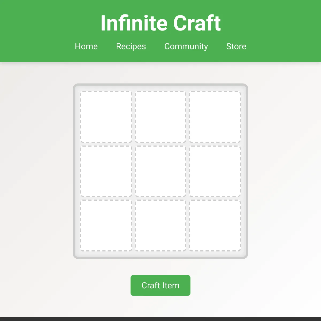The image size is (321, 321).
Task: Click the dark footer bar
Action: click(160, 319)
